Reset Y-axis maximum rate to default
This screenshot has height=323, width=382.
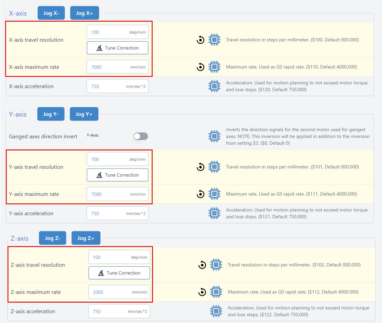click(200, 194)
